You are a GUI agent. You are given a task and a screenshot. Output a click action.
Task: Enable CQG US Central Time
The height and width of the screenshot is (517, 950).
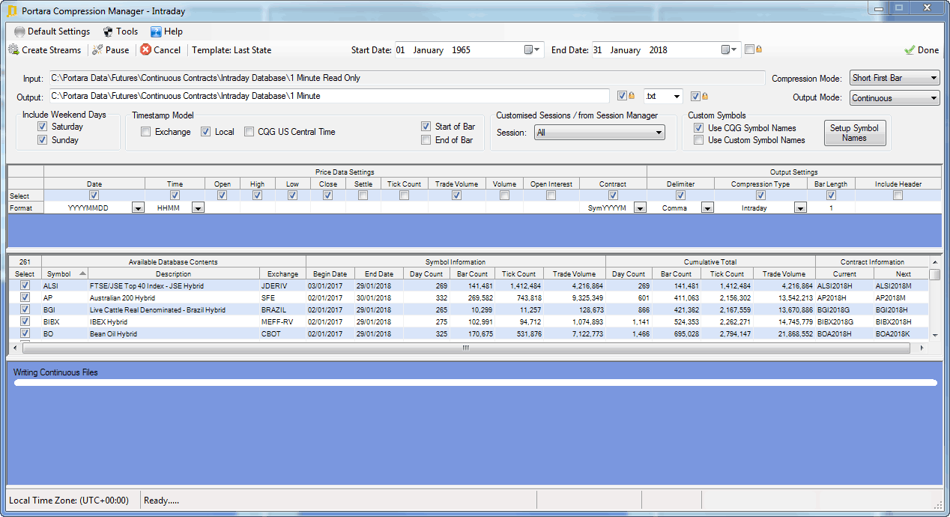tap(250, 132)
